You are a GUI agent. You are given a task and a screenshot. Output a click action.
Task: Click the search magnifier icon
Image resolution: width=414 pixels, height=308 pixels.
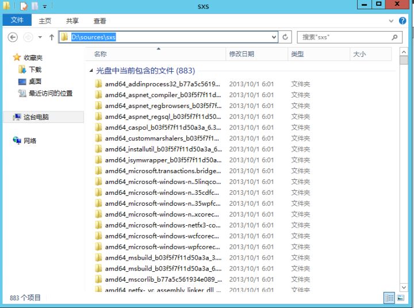pos(394,37)
